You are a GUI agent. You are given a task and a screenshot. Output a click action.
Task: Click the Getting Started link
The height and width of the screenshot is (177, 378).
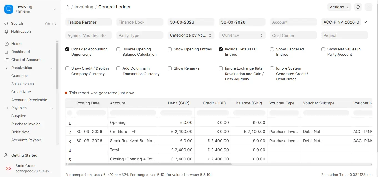[x=24, y=155]
